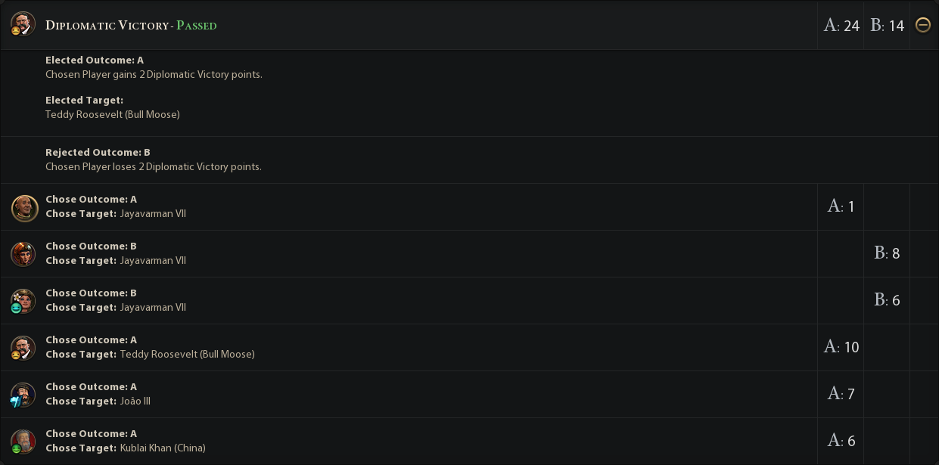The width and height of the screenshot is (939, 465).
Task: Click elected target Teddy Roosevelt (Bull Moose) text
Action: click(113, 115)
